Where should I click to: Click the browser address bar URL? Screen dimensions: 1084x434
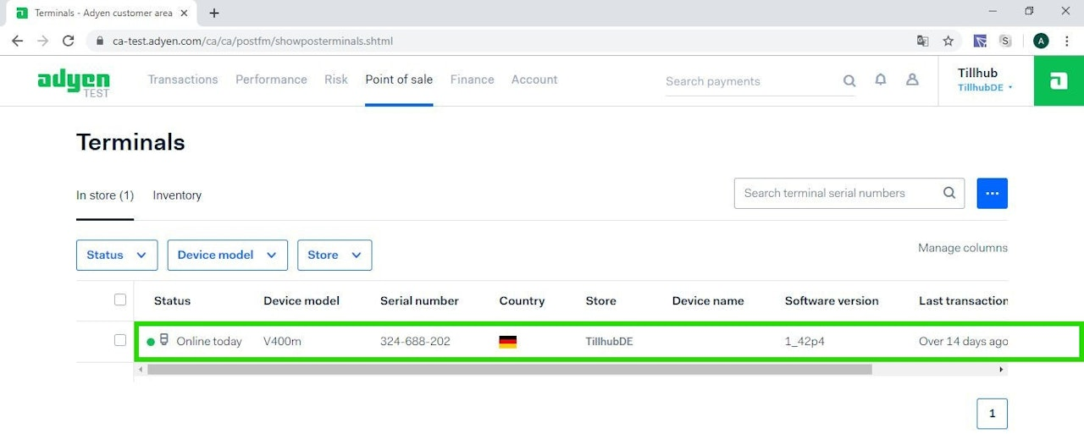(252, 41)
